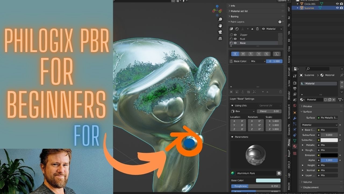
Task: Click the Height Mix input button
Action: [x=327, y=165]
